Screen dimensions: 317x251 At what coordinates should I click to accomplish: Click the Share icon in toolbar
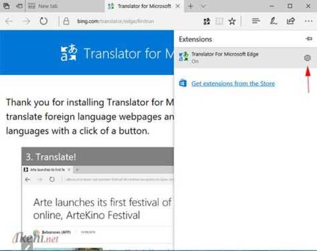[291, 21]
